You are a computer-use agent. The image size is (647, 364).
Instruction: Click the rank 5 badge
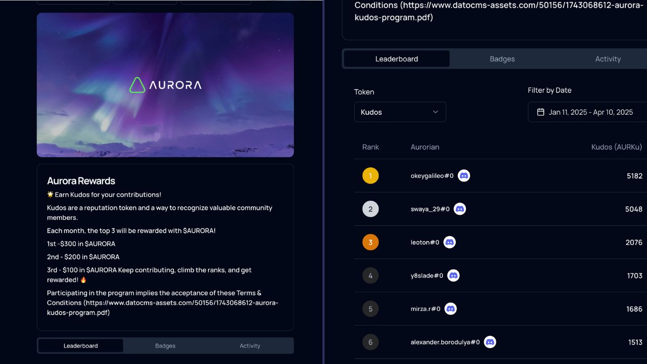[x=371, y=309]
